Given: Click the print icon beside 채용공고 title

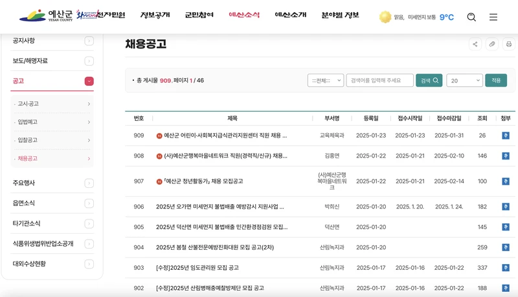Looking at the screenshot, I should coord(509,44).
